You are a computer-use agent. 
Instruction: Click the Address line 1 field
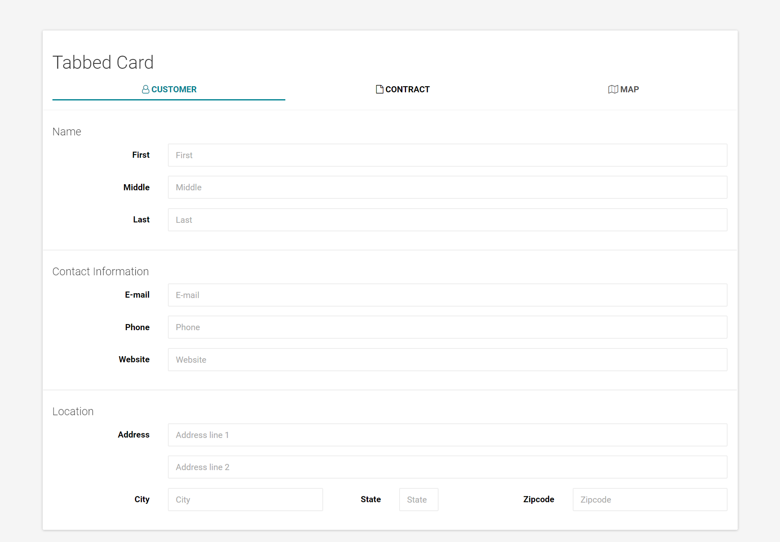[447, 435]
